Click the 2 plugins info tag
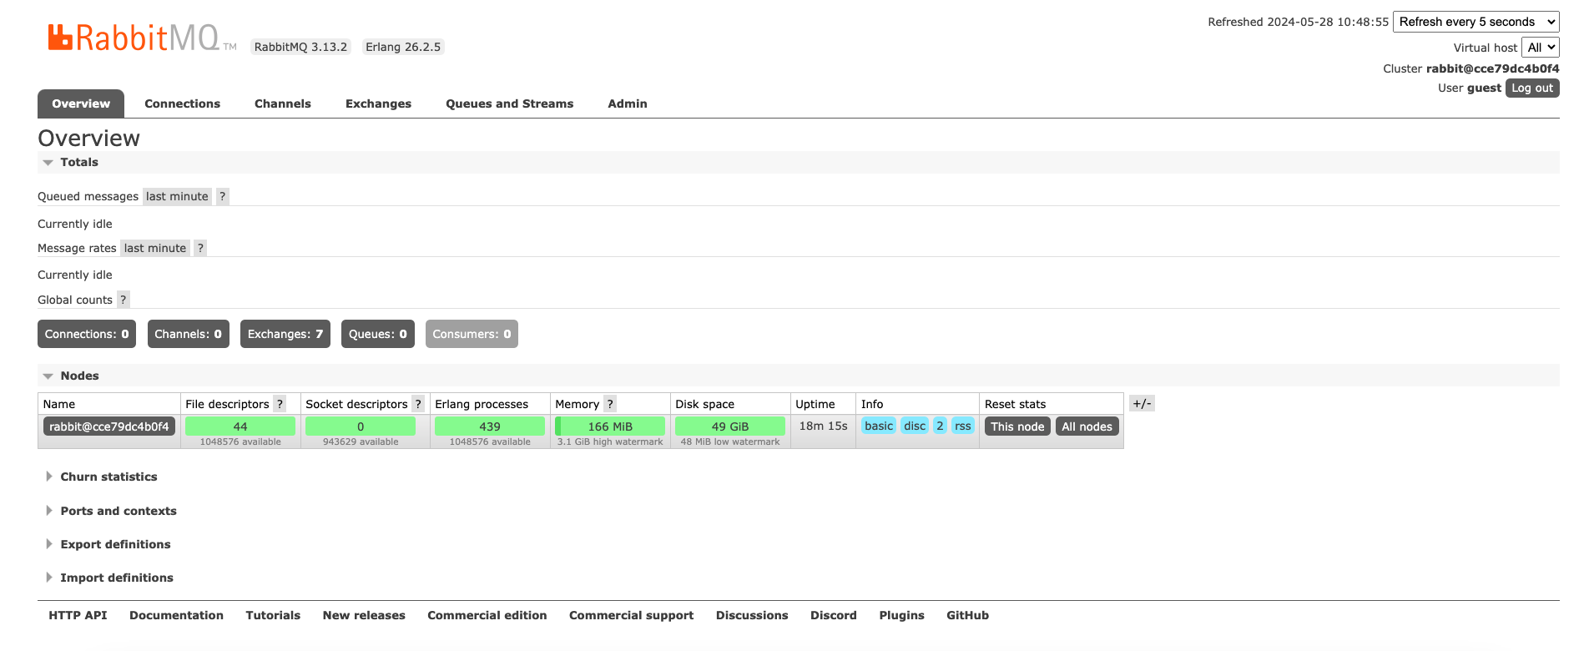The height and width of the screenshot is (651, 1594). [940, 426]
